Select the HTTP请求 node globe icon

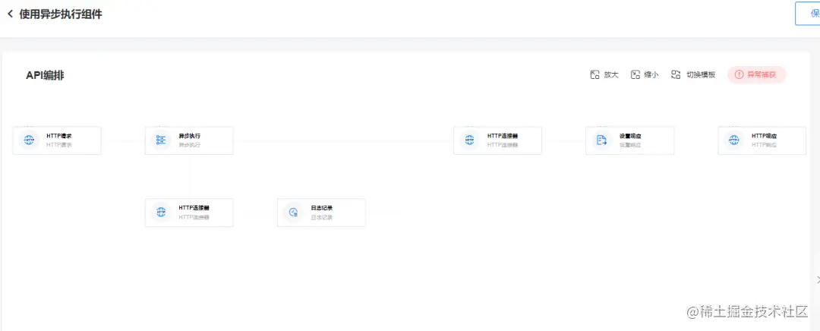[x=29, y=140]
